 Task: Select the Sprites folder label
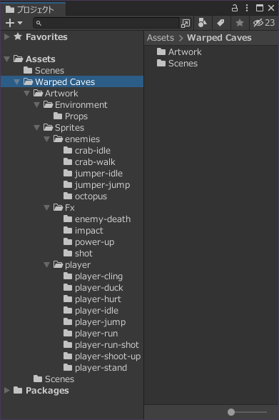click(x=69, y=128)
